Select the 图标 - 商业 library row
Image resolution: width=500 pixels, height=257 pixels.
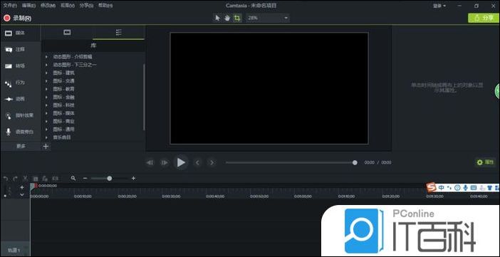click(x=92, y=122)
